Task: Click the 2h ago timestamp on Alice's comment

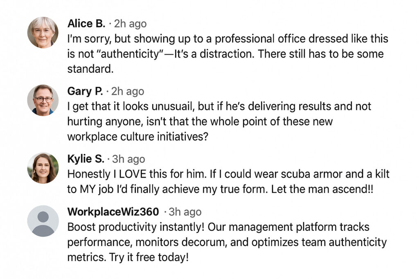Action: [130, 24]
